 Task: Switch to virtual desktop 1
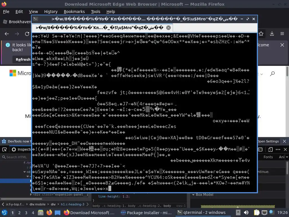[x=12, y=213]
